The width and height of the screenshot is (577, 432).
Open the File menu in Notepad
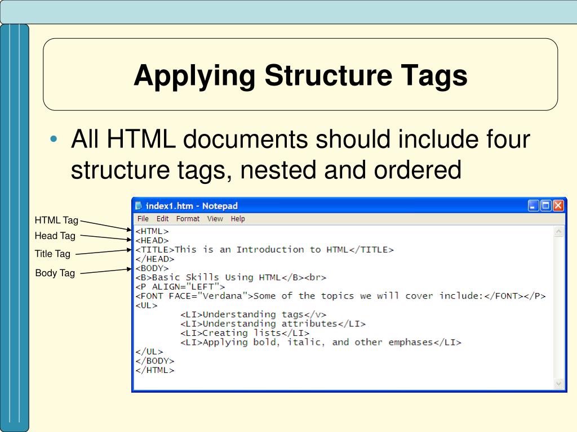click(143, 219)
